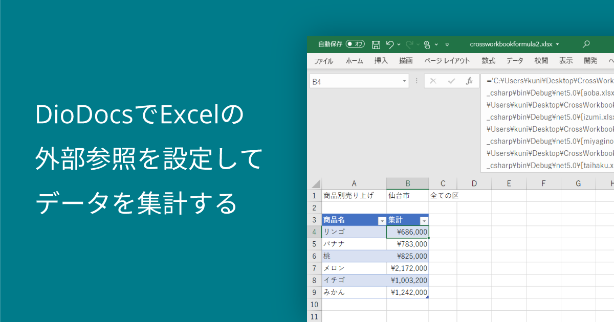Open the Name Box dropdown showing B4
Image resolution: width=614 pixels, height=322 pixels.
tap(404, 81)
